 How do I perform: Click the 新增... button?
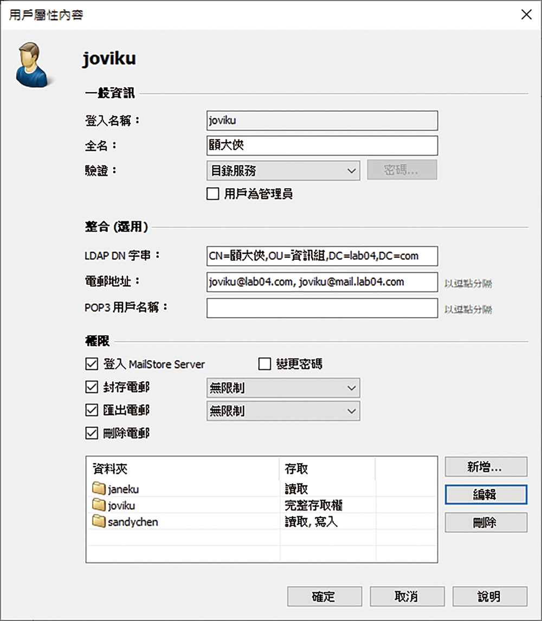486,467
